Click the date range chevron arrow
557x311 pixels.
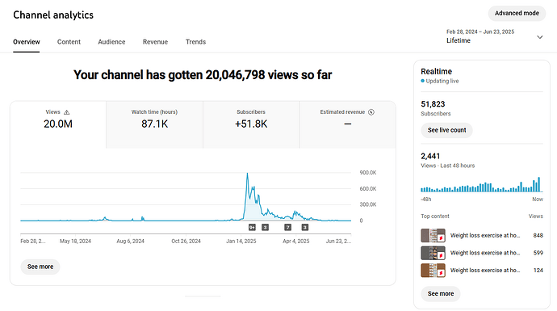click(x=539, y=37)
